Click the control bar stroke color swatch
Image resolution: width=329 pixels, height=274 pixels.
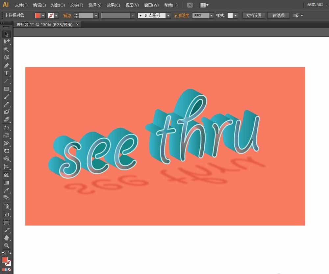tap(51, 15)
